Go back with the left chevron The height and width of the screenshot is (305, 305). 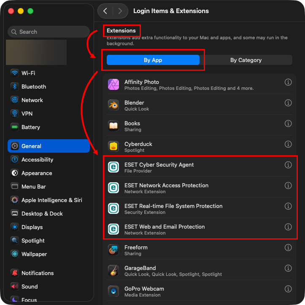tap(105, 11)
